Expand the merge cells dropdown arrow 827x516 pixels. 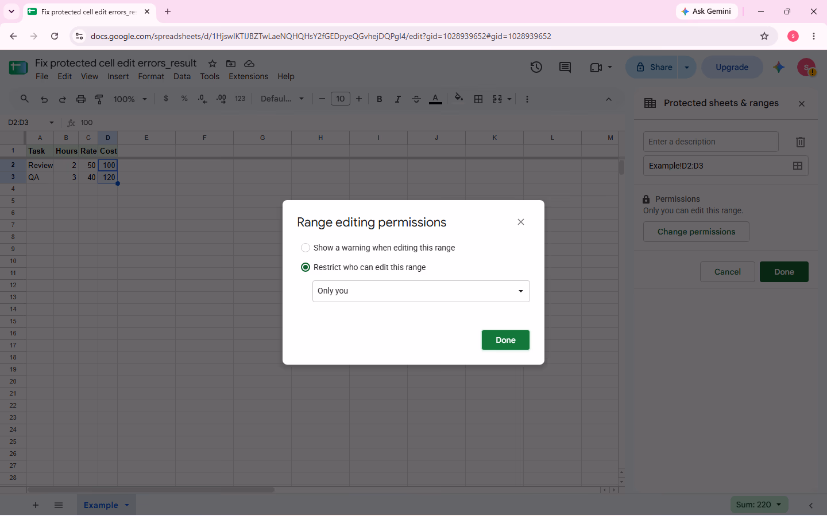[x=509, y=99]
